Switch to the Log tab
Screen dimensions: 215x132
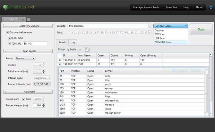(73, 42)
